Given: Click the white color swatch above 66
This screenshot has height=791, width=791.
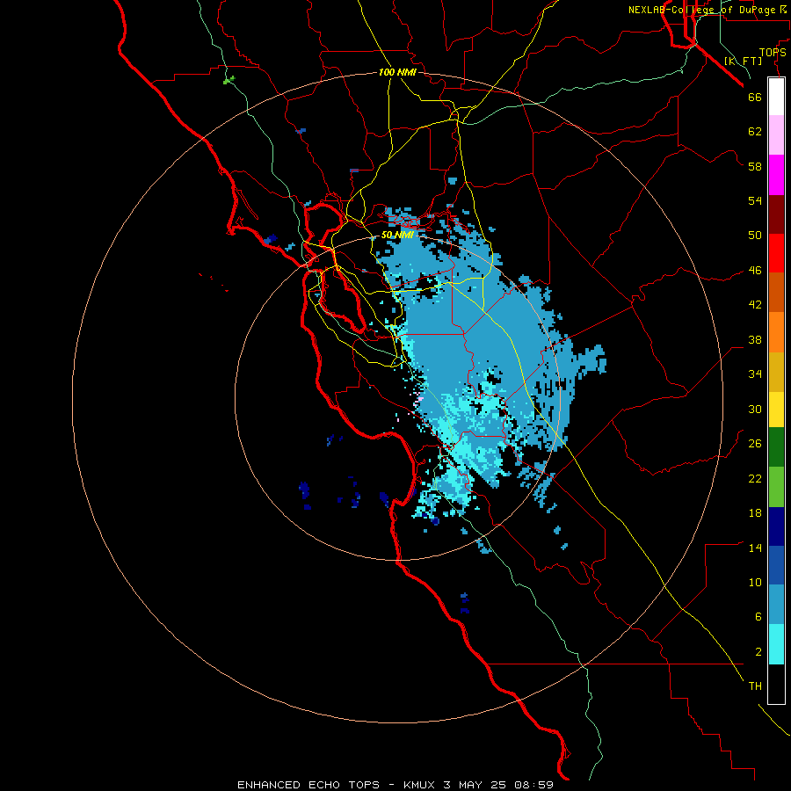Looking at the screenshot, I should coord(776,97).
